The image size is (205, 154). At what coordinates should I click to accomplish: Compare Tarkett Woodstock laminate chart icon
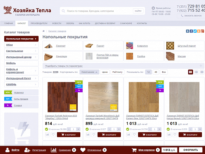click(x=88, y=134)
